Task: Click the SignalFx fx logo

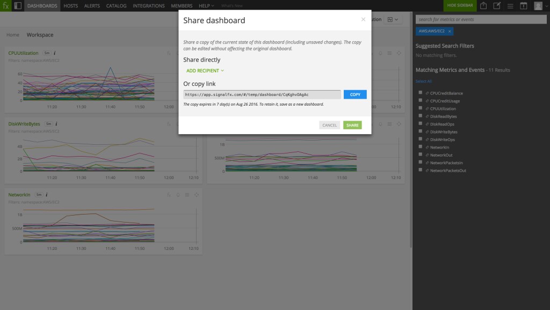Action: pyautogui.click(x=5, y=5)
